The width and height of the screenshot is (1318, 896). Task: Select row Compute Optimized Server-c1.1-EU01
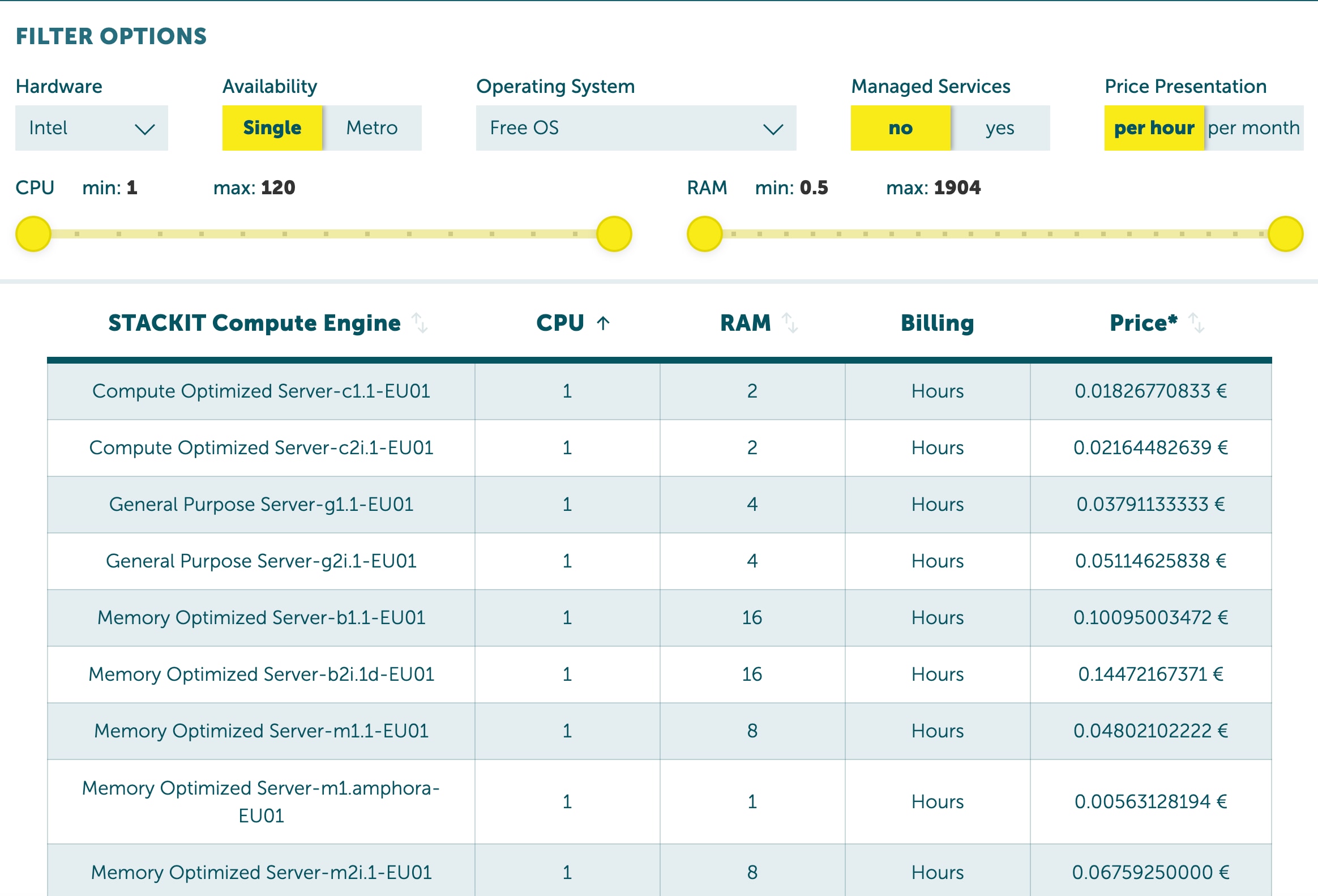pyautogui.click(x=659, y=391)
